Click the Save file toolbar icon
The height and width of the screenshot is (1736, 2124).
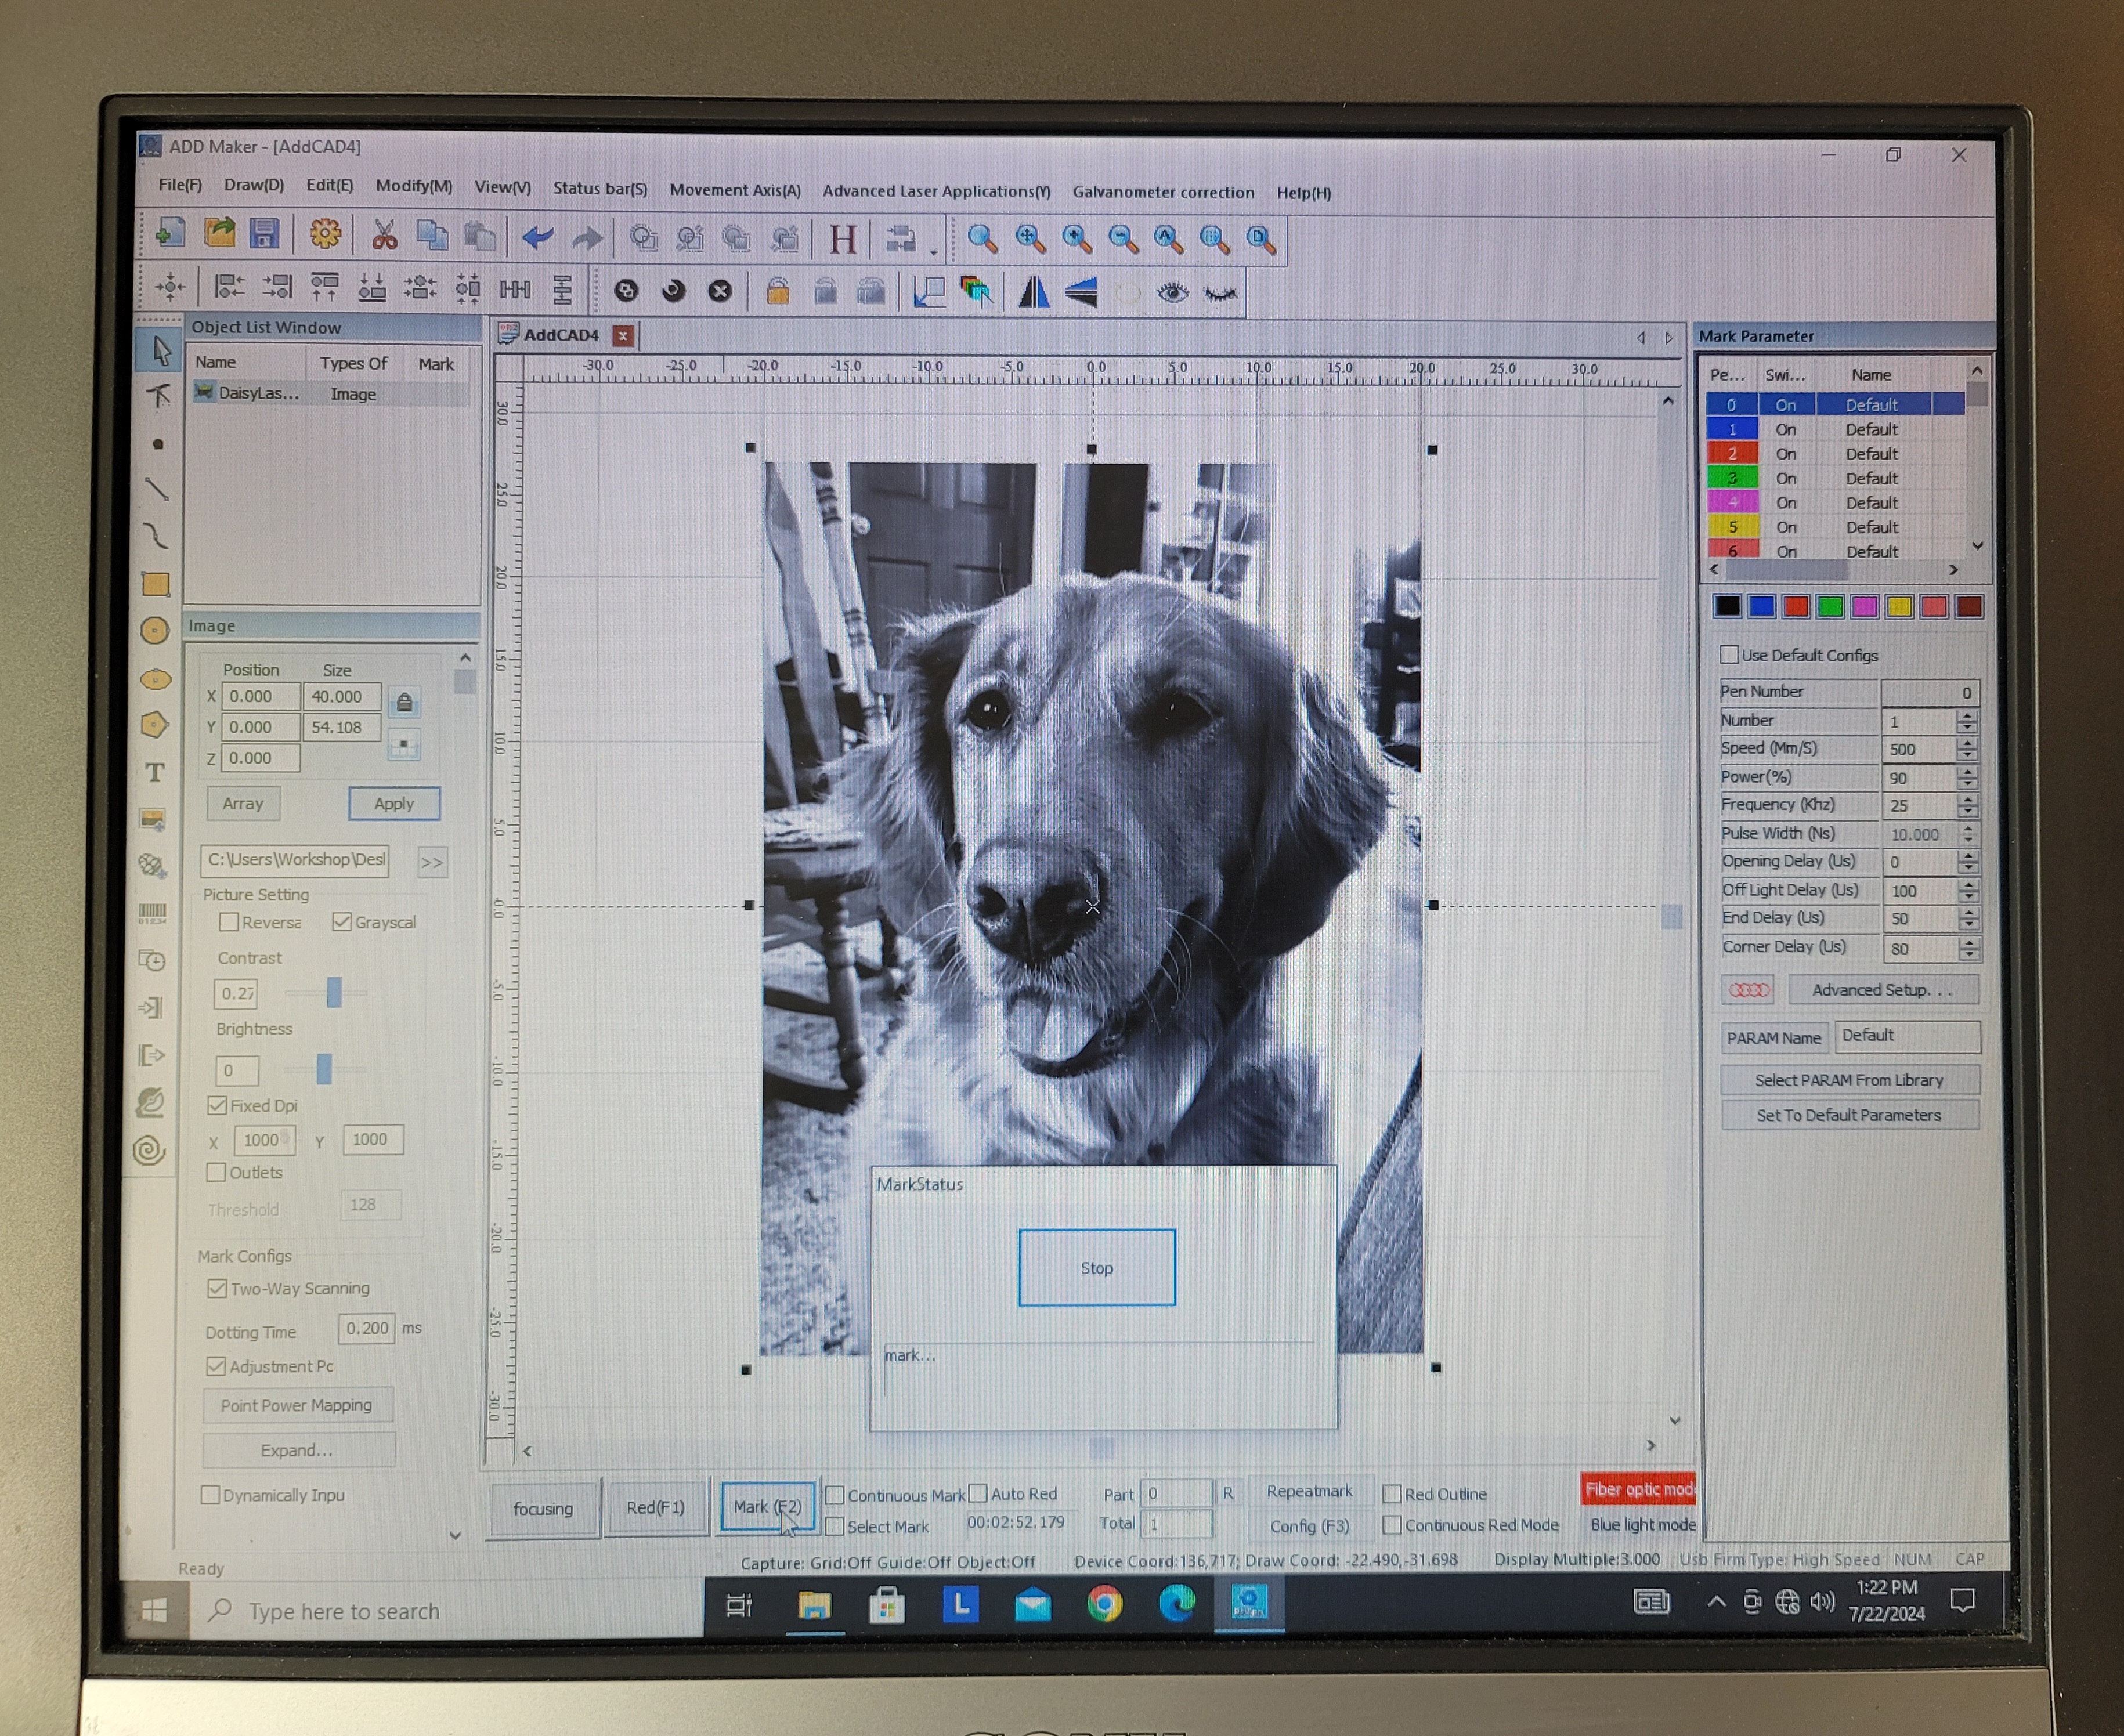264,235
